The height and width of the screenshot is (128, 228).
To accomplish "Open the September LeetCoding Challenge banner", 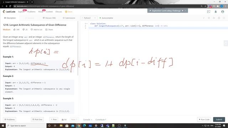I will pos(166,11).
